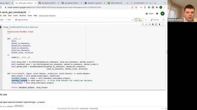
Task: Click the red Opera-style extension icon
Action: (x=153, y=7)
